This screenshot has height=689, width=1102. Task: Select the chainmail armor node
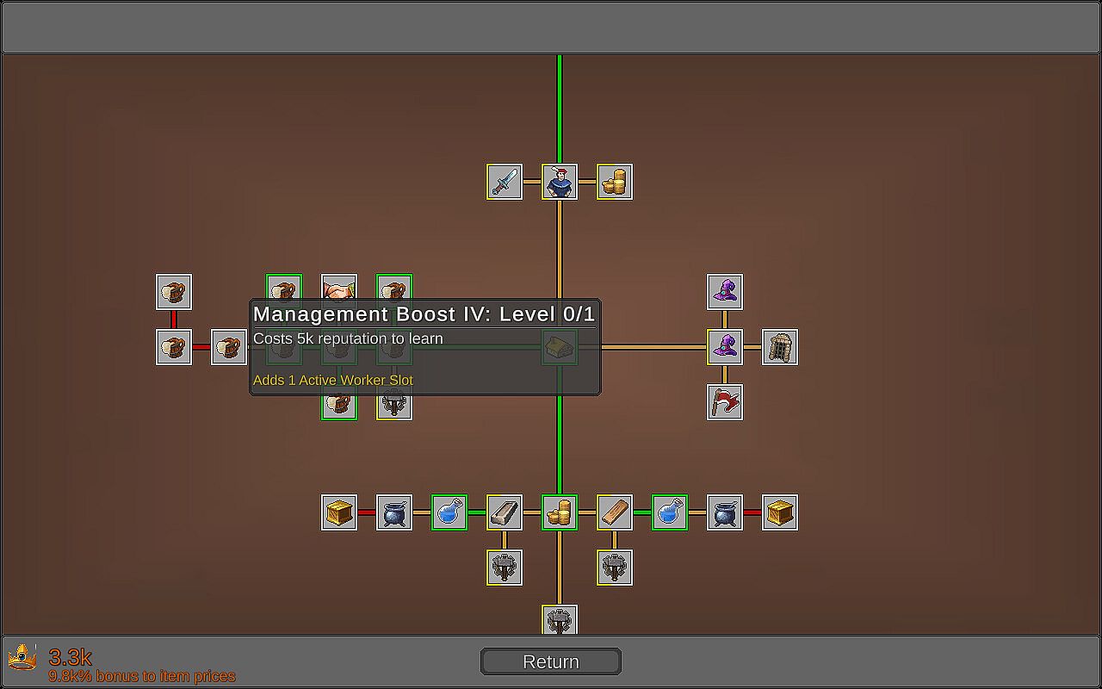(x=780, y=347)
